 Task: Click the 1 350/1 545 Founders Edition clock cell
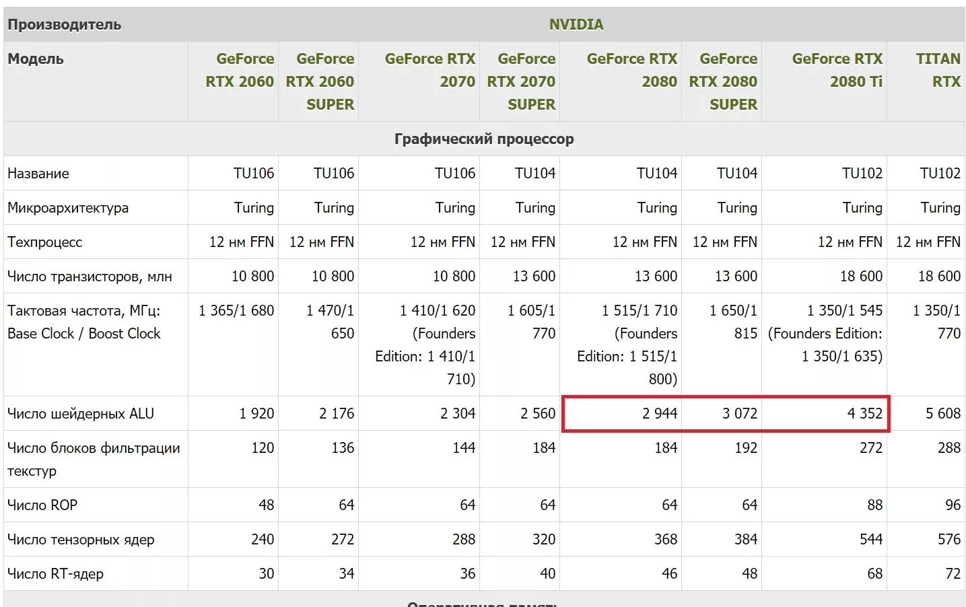pos(825,334)
